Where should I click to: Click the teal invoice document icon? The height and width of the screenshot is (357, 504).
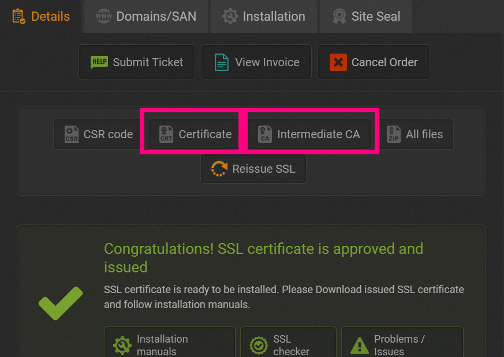[222, 62]
